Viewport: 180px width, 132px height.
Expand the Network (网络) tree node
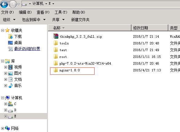(2, 128)
